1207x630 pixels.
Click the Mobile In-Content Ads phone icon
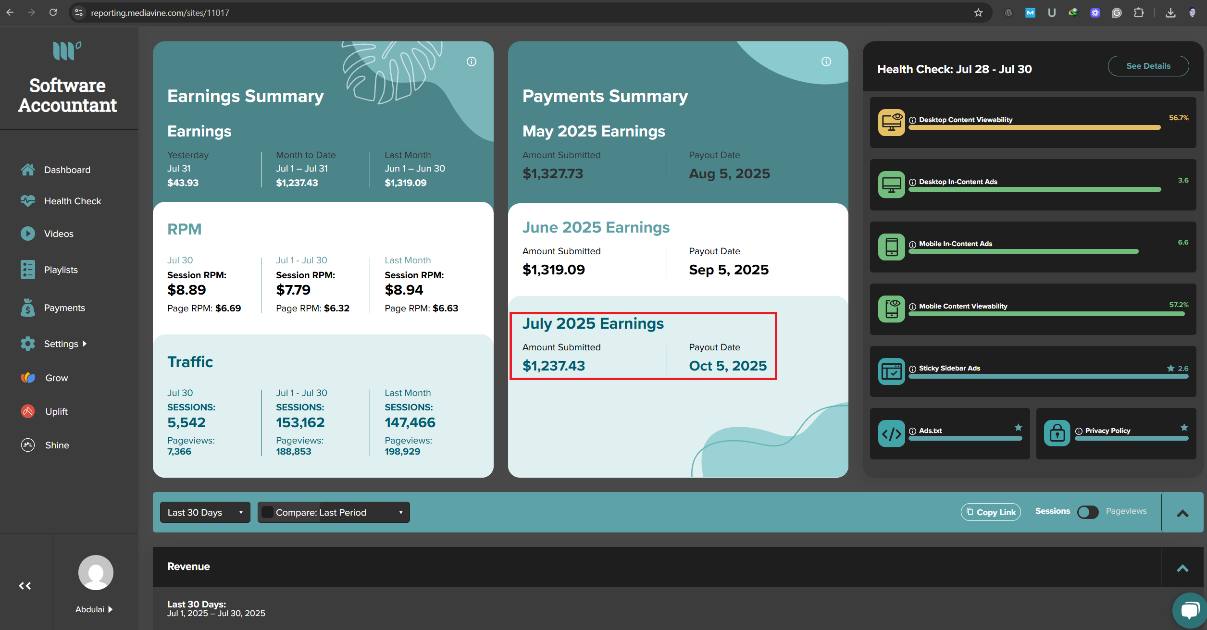892,247
